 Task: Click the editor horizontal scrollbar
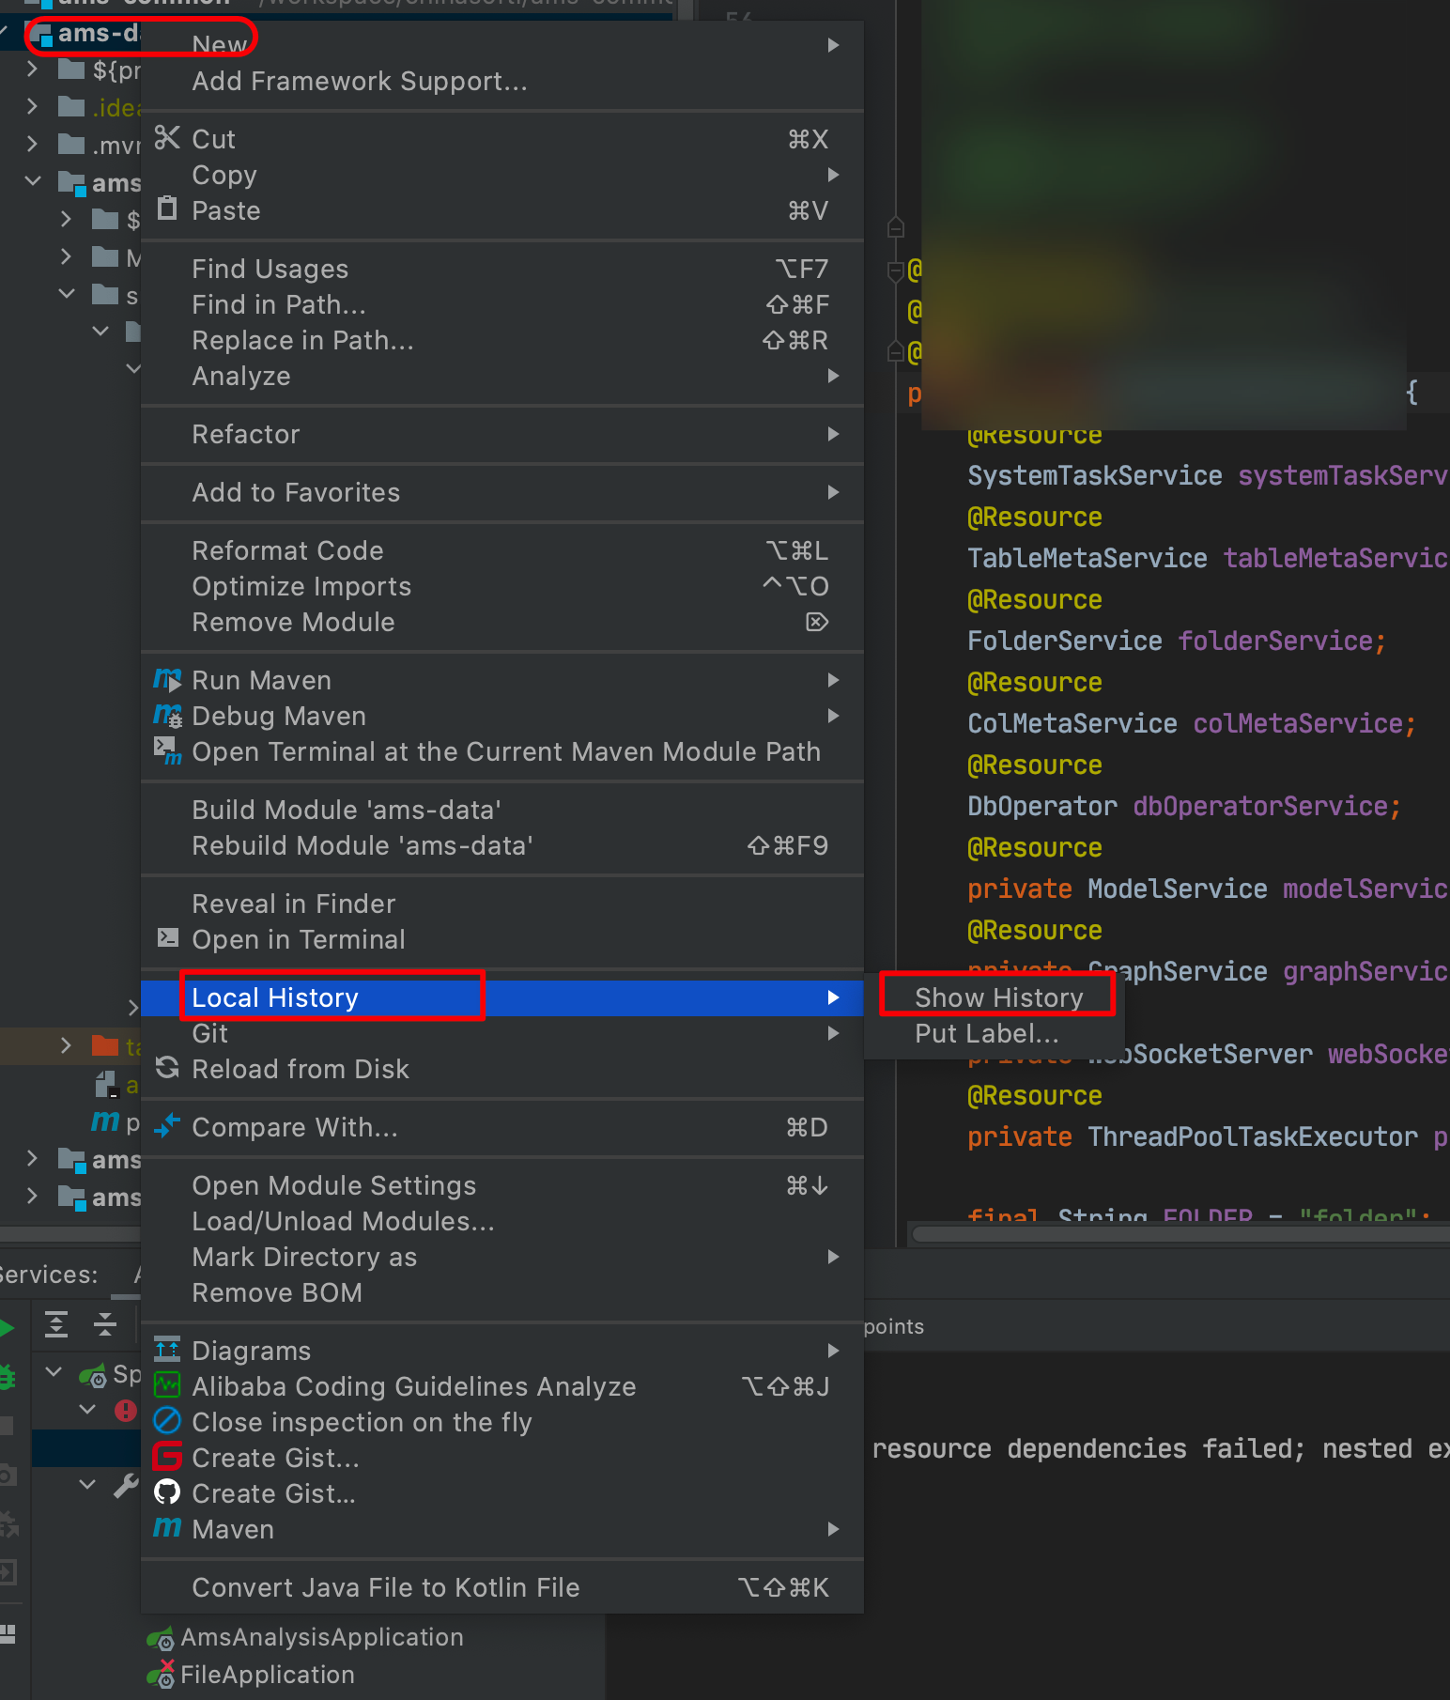[x=1181, y=1233]
